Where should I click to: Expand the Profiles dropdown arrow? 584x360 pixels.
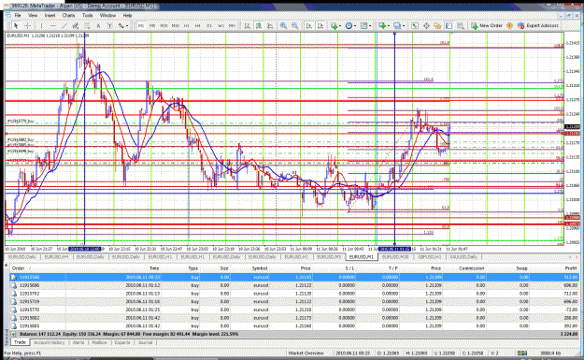tap(404, 26)
